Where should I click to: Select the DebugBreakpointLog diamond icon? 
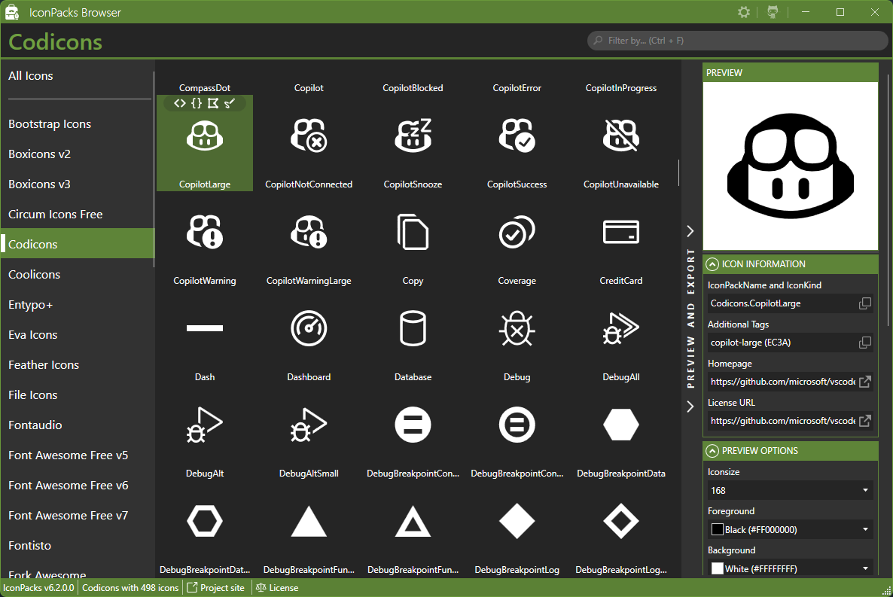tap(517, 528)
